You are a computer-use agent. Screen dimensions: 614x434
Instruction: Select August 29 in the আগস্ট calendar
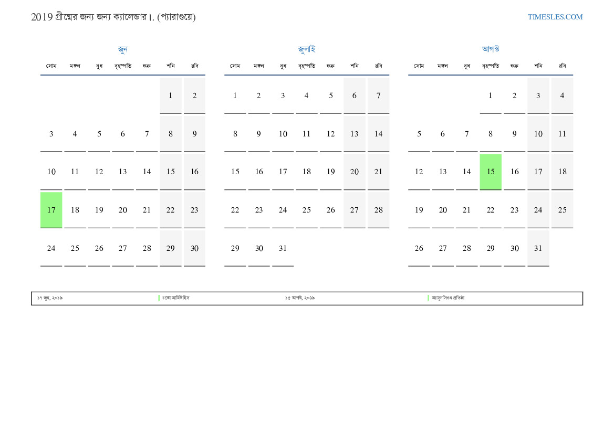[x=491, y=248]
